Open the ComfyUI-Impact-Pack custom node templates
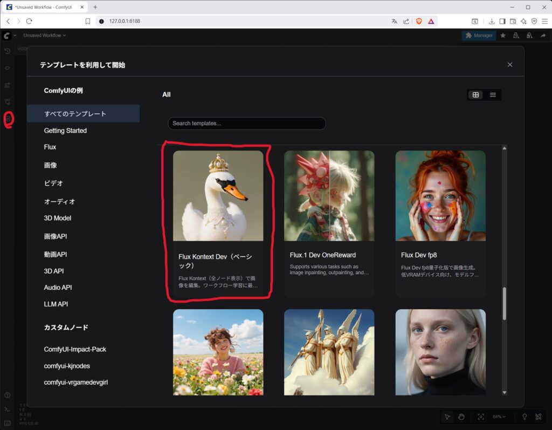 point(75,349)
